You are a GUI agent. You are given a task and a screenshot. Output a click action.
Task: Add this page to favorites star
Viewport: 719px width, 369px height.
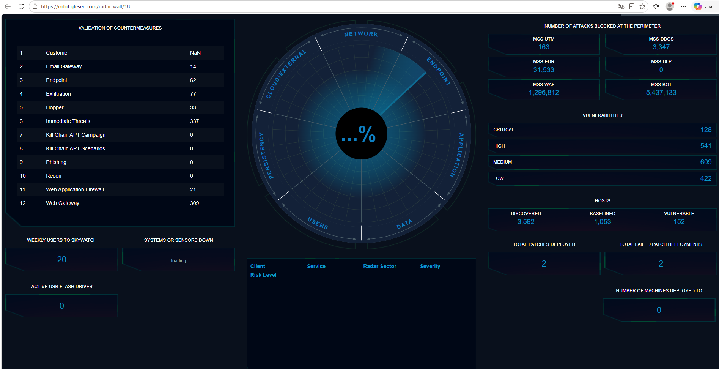[x=642, y=6]
